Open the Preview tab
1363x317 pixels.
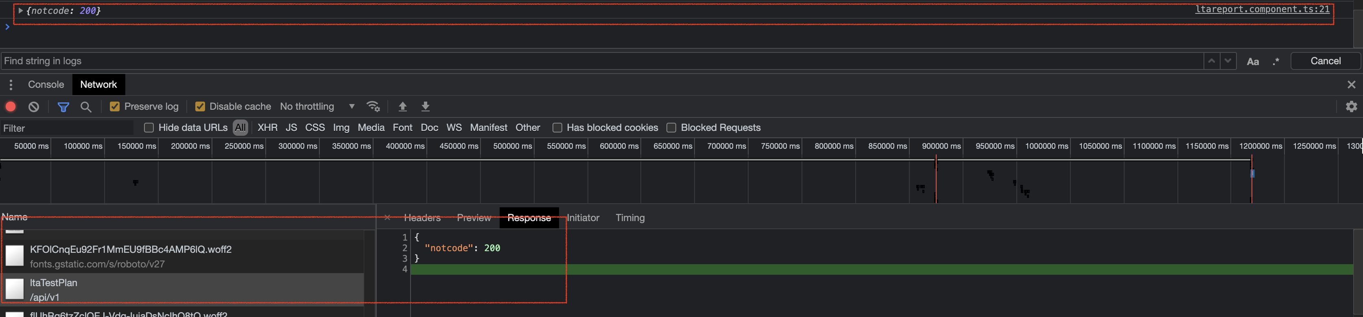pos(474,218)
